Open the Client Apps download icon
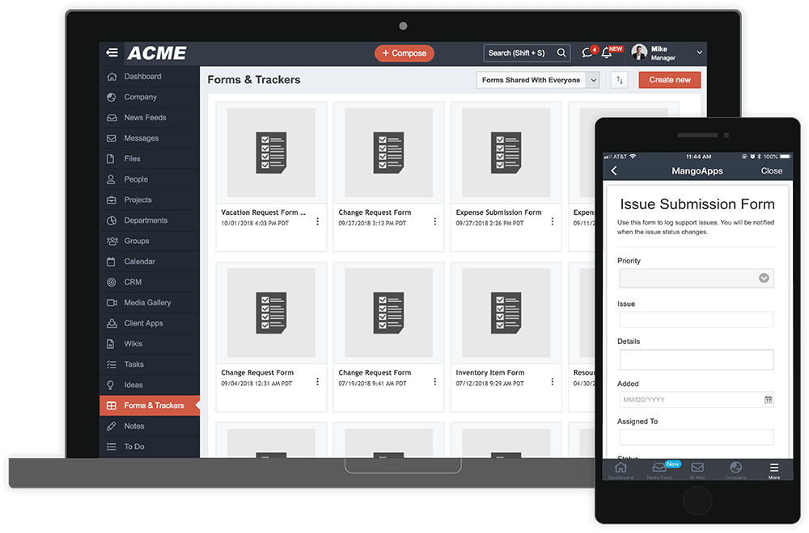The image size is (809, 533). (x=112, y=323)
